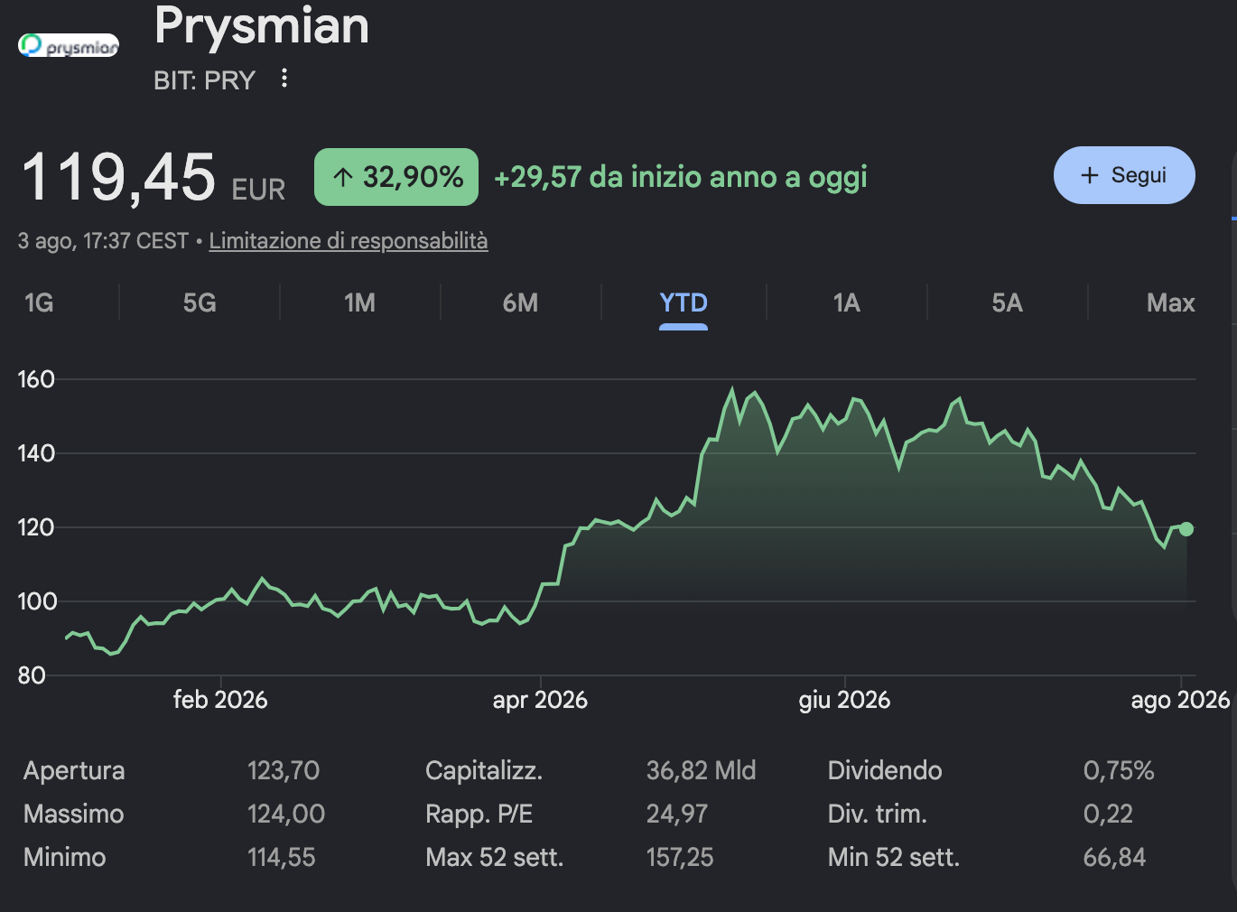Switch to the 5G time range
Image resolution: width=1237 pixels, height=912 pixels.
pyautogui.click(x=200, y=302)
